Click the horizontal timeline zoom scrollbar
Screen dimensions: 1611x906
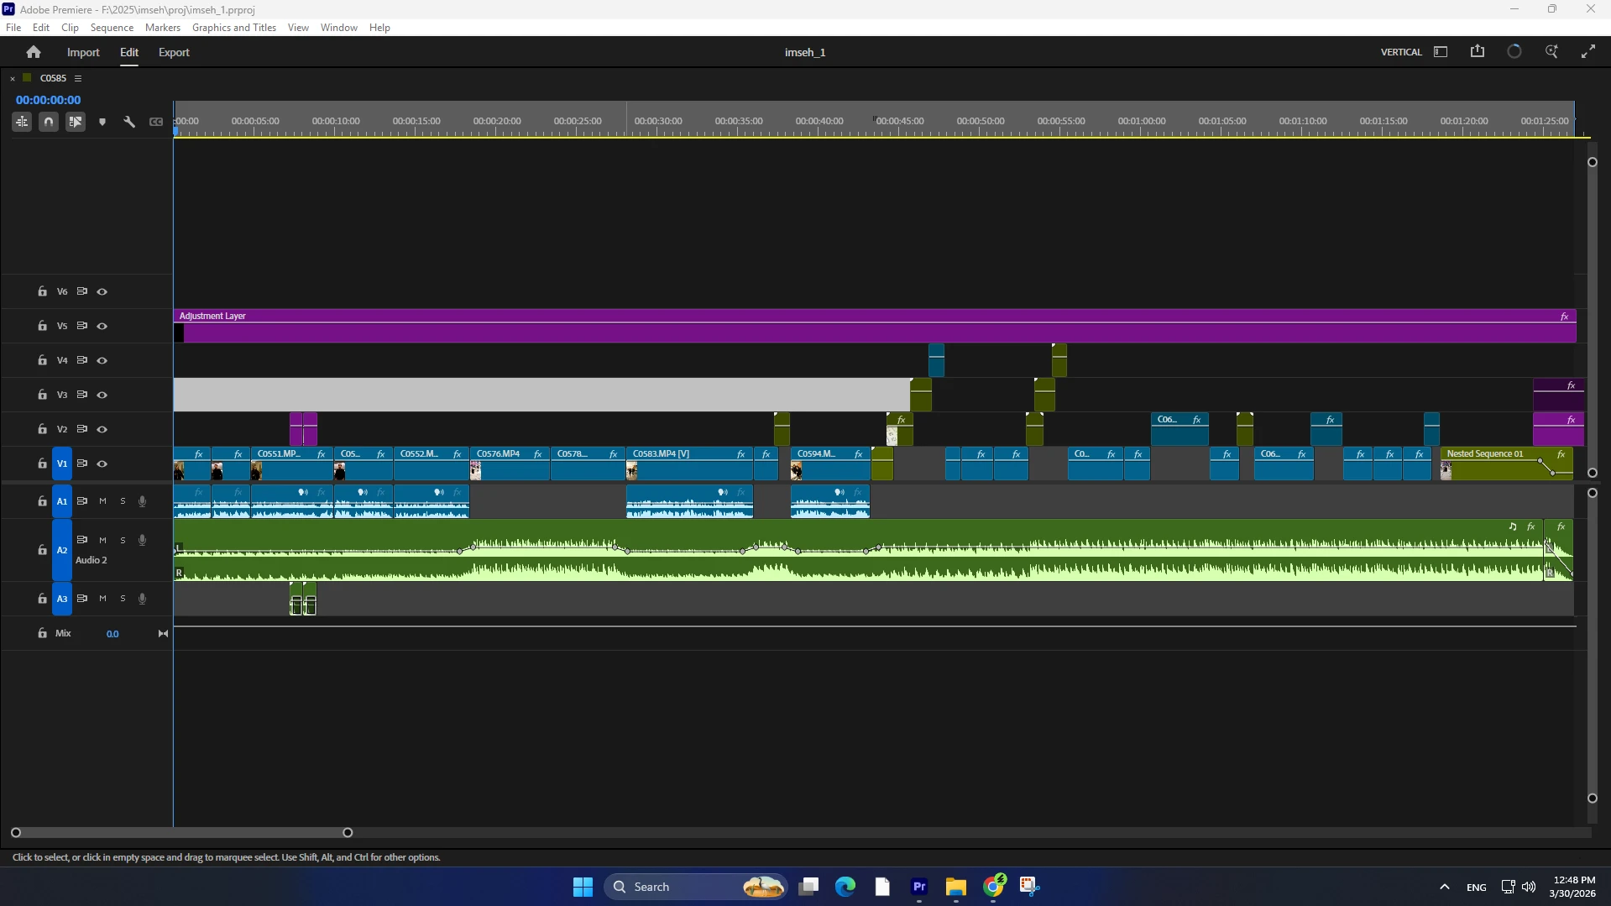(181, 833)
